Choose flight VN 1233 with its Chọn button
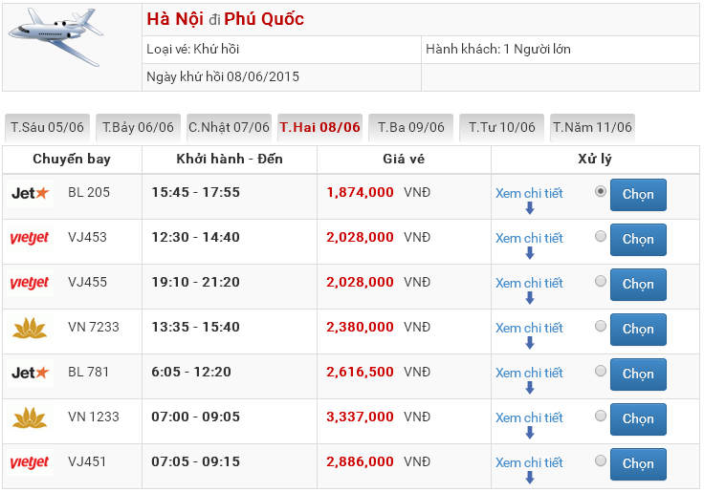The width and height of the screenshot is (704, 492). click(x=638, y=418)
